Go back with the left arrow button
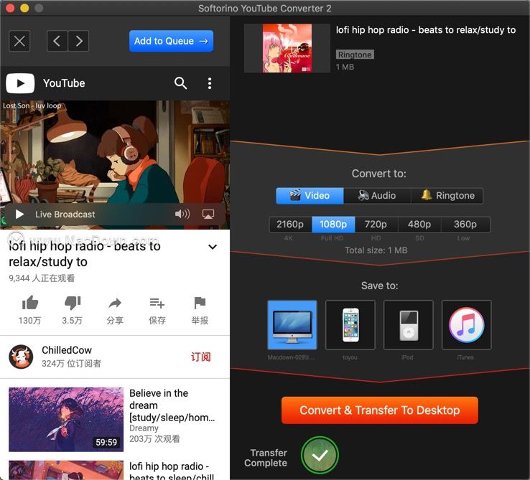Viewport: 530px width, 480px height. [57, 41]
